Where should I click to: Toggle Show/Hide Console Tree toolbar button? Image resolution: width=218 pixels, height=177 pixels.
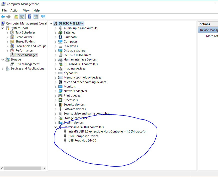coord(22,17)
